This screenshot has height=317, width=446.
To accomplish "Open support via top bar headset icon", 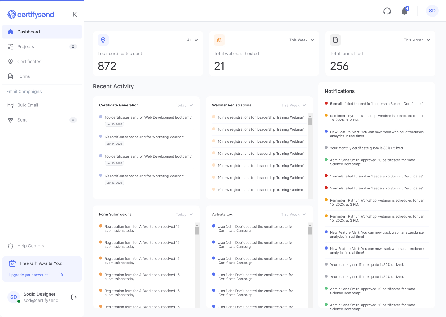I will coord(387,11).
